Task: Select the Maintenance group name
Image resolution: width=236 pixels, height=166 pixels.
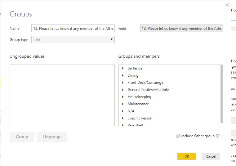Action: pos(138,104)
